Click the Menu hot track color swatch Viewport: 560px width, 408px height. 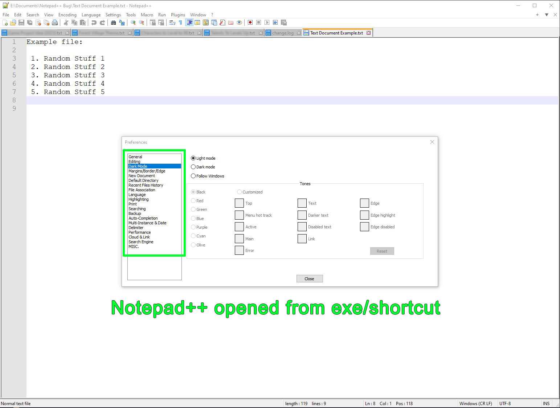pos(239,215)
